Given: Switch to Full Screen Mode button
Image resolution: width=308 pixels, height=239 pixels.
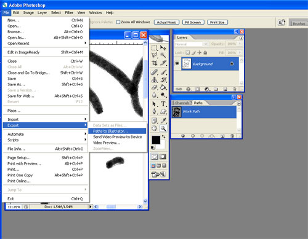Looking at the screenshot, I should [x=164, y=165].
